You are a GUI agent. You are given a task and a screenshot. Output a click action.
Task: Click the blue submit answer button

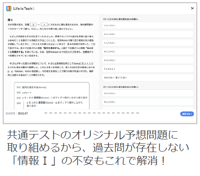click(187, 114)
